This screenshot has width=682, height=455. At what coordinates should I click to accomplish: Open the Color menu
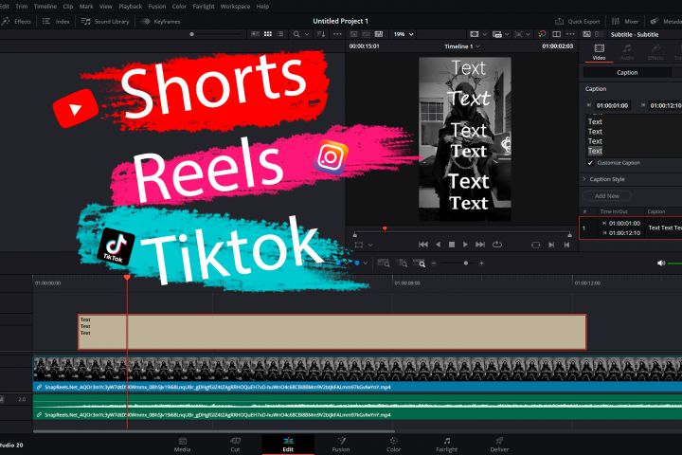(179, 7)
